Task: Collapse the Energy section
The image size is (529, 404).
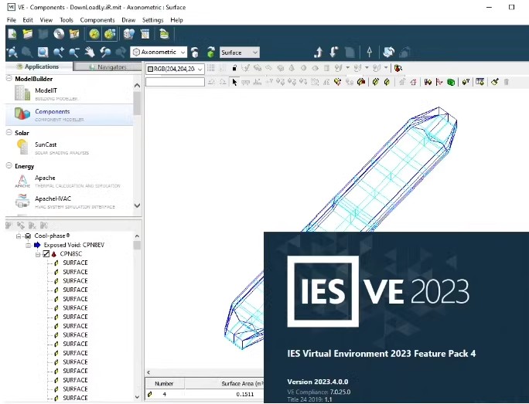Action: click(9, 165)
